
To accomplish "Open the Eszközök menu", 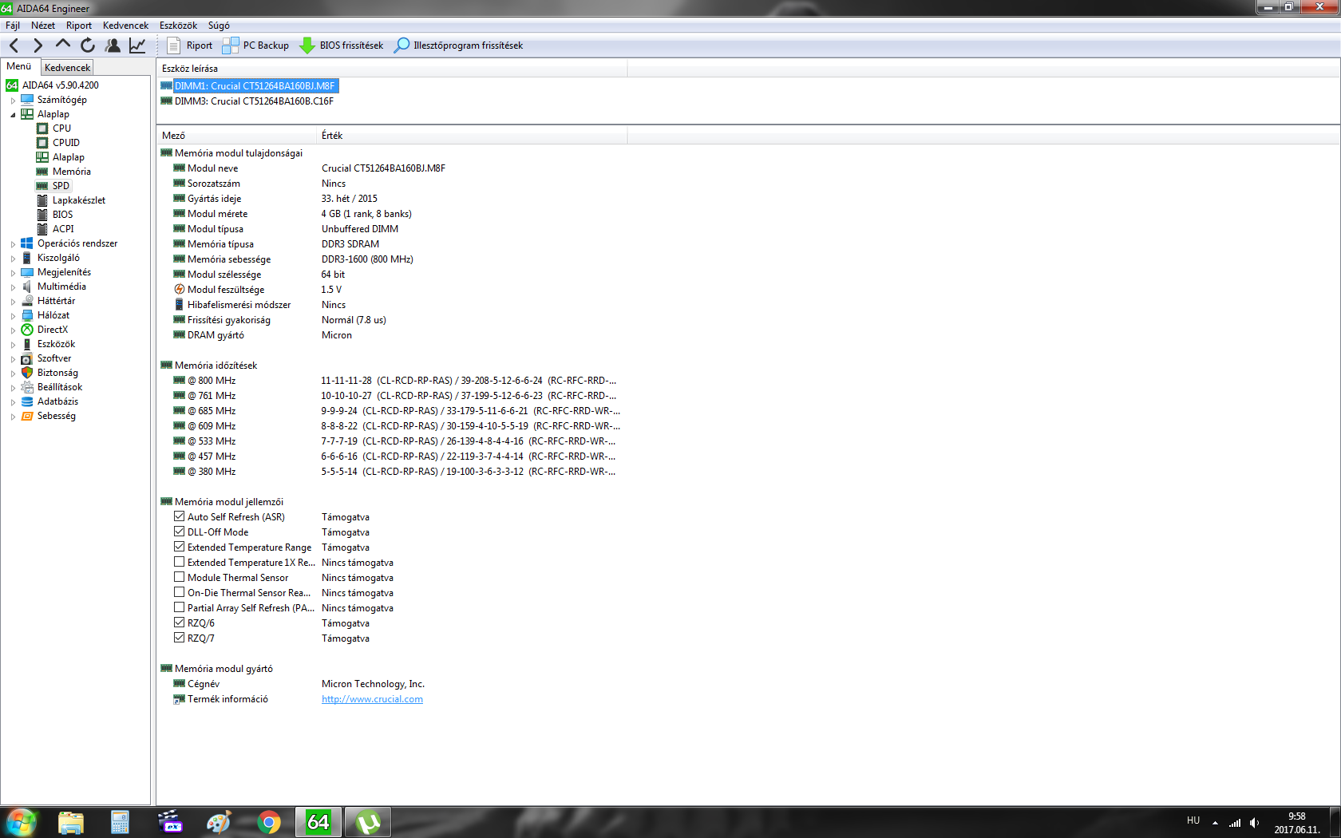I will click(178, 26).
